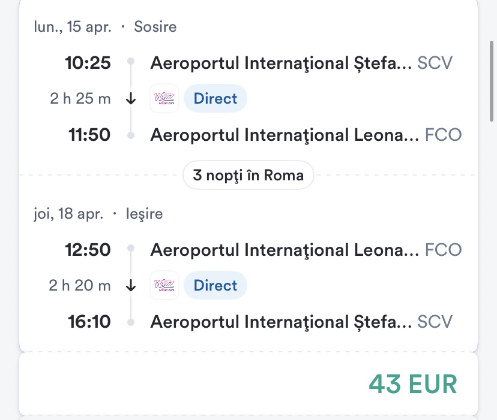Viewport: 497px width, 420px height.
Task: Click the 2 h 20 m flight duration
Action: (x=80, y=286)
